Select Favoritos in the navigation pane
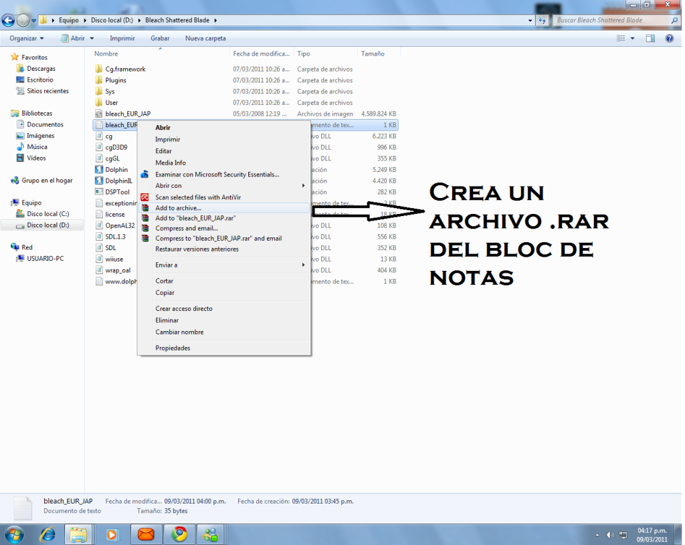The height and width of the screenshot is (545, 685). click(x=34, y=58)
